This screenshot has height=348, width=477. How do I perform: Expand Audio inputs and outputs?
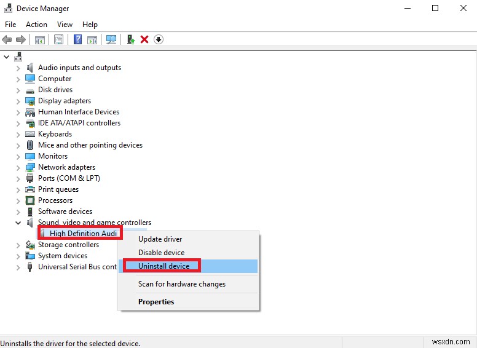pyautogui.click(x=18, y=68)
